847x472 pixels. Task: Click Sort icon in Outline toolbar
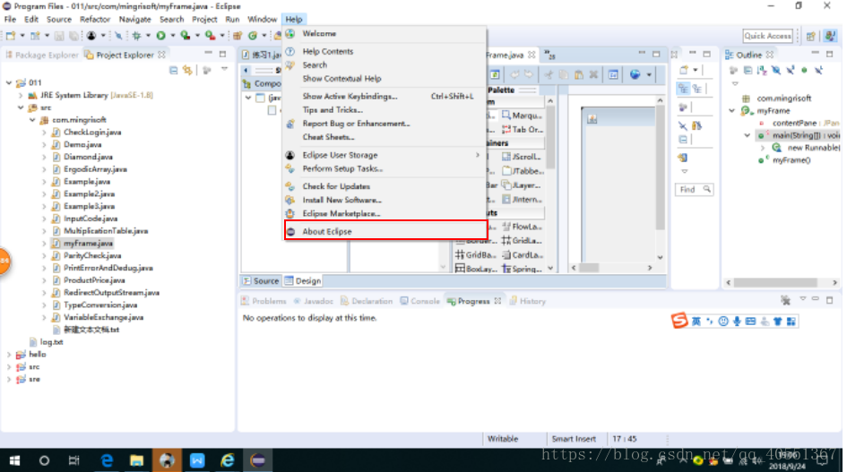[x=762, y=70]
